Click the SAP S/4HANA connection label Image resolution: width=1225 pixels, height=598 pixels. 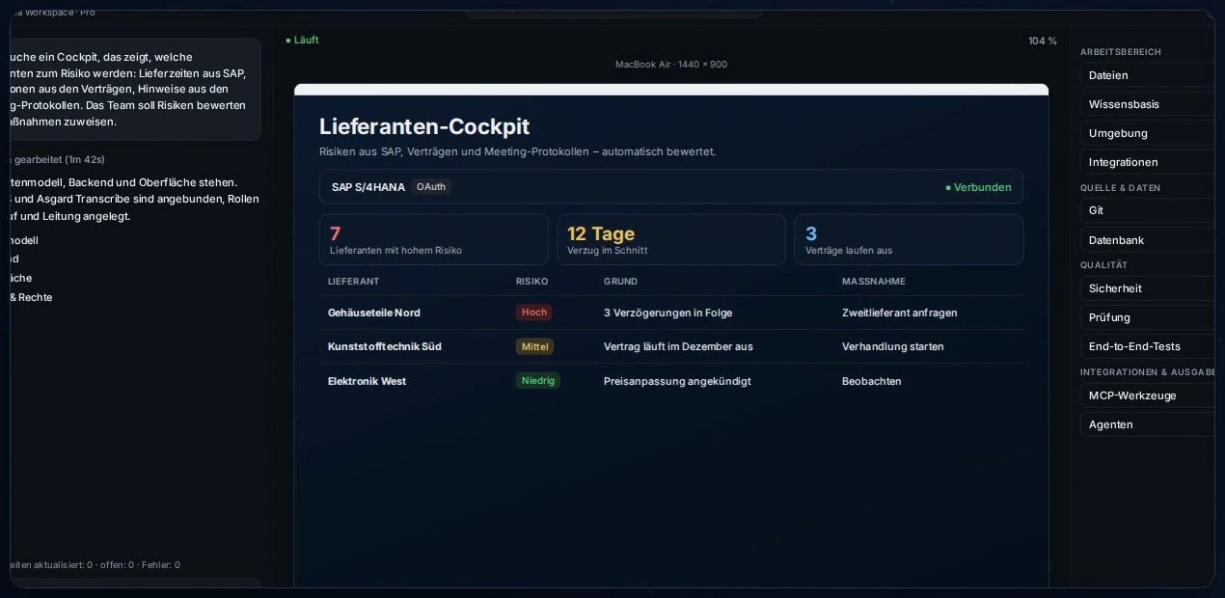pyautogui.click(x=368, y=187)
